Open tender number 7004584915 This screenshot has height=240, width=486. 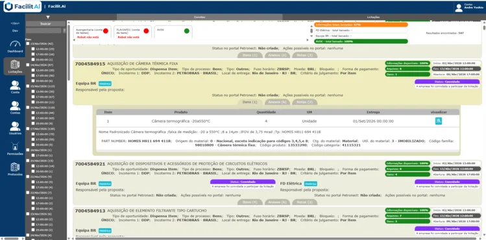coord(90,64)
